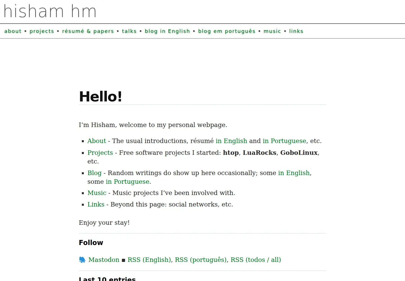
Task: Click the bold 'LuaRocks' project name
Action: tap(260, 153)
